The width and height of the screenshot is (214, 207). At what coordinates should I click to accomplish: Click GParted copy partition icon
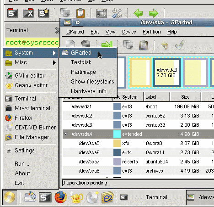coord(128,45)
